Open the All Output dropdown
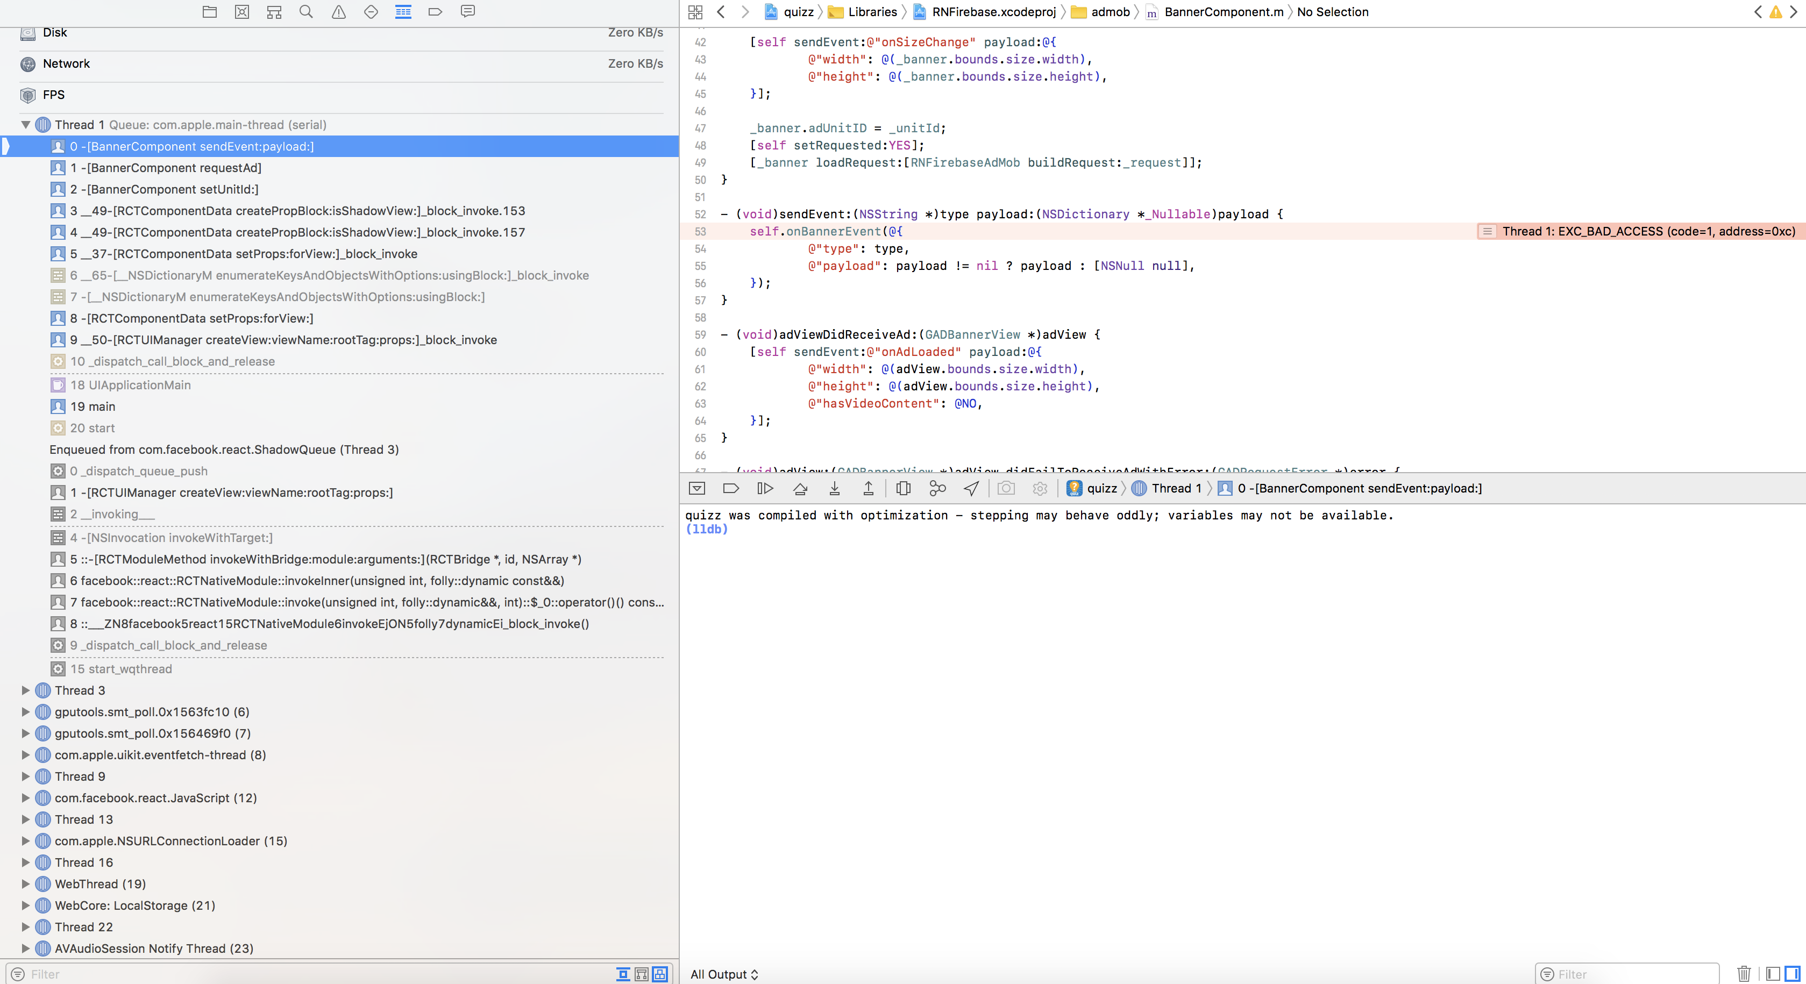 [x=724, y=974]
